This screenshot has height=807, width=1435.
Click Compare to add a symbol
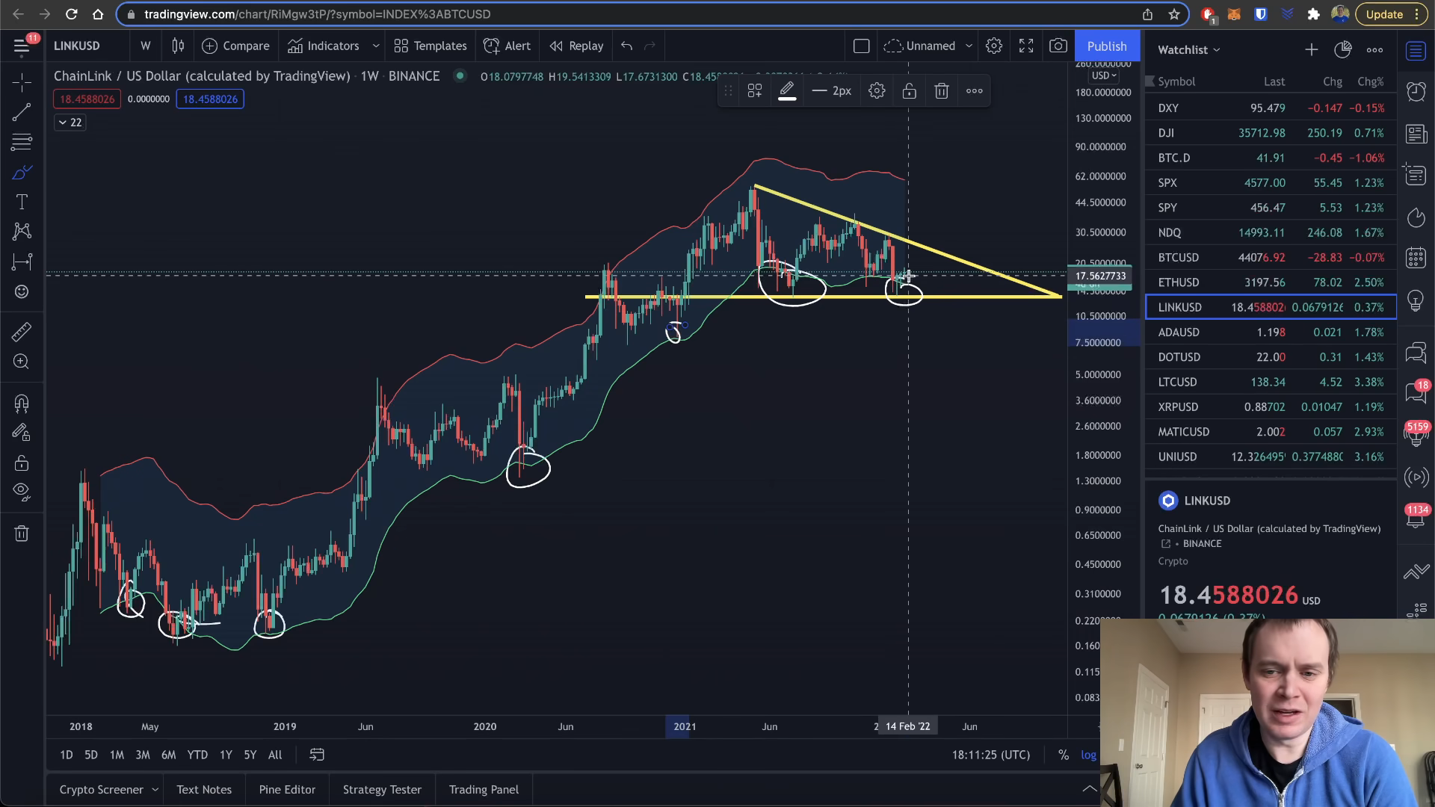[x=235, y=46]
